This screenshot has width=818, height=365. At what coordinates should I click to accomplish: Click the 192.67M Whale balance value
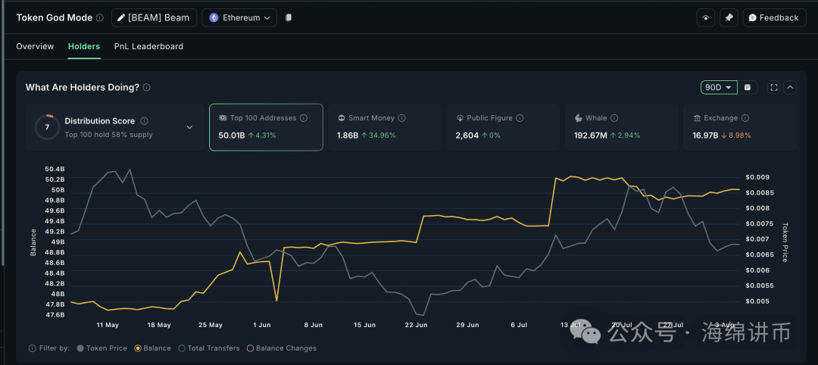tap(592, 136)
